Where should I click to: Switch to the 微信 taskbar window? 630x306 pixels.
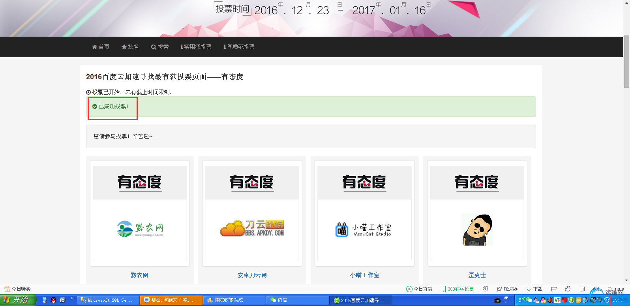[297, 300]
